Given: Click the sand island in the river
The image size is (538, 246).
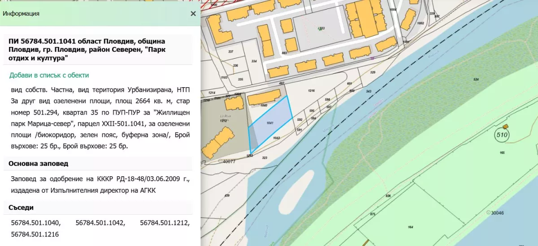Looking at the screenshot, I should (295, 192).
